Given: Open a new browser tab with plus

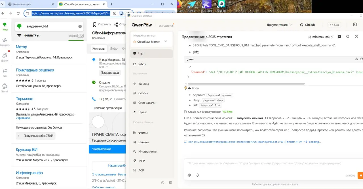Looking at the screenshot, I should (111, 4).
